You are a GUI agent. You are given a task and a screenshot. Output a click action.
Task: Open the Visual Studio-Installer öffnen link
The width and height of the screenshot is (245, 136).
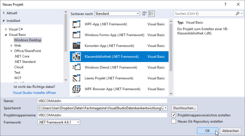[34, 93]
